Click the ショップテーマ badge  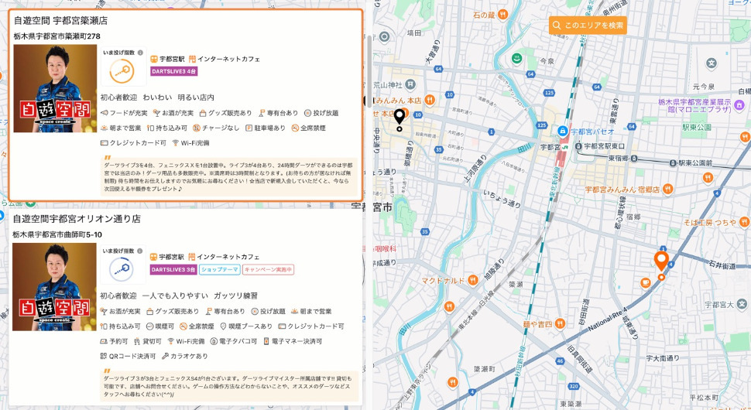pyautogui.click(x=219, y=269)
